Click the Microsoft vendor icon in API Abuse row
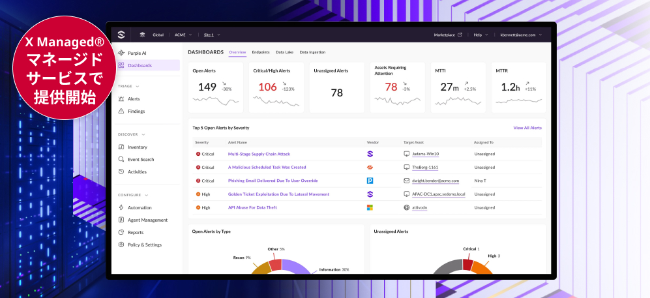Image resolution: width=650 pixels, height=298 pixels. coord(370,207)
